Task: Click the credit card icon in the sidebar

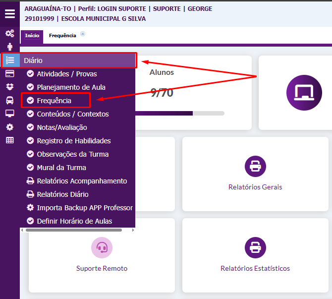Action: pyautogui.click(x=9, y=73)
